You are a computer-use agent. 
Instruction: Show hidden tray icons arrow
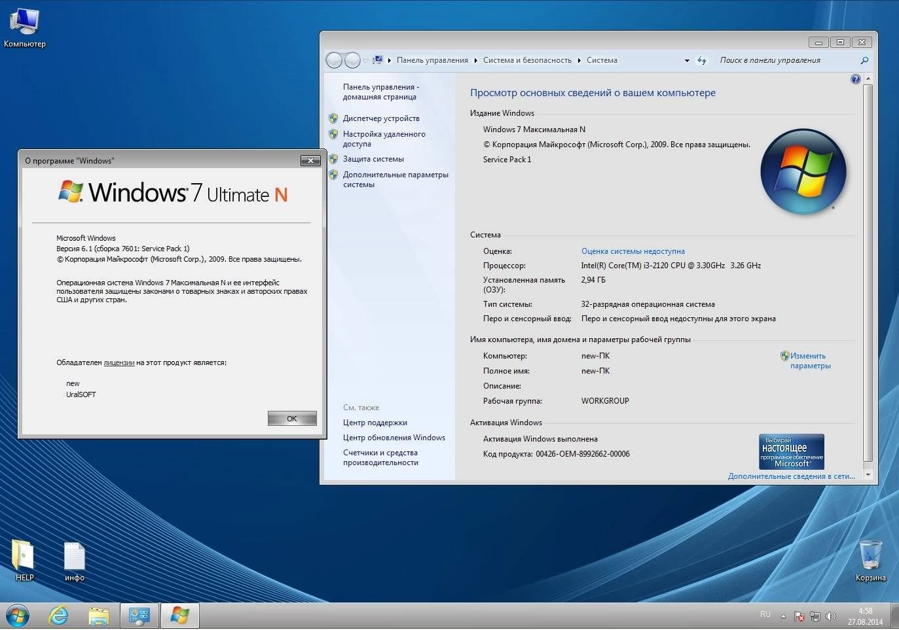783,616
